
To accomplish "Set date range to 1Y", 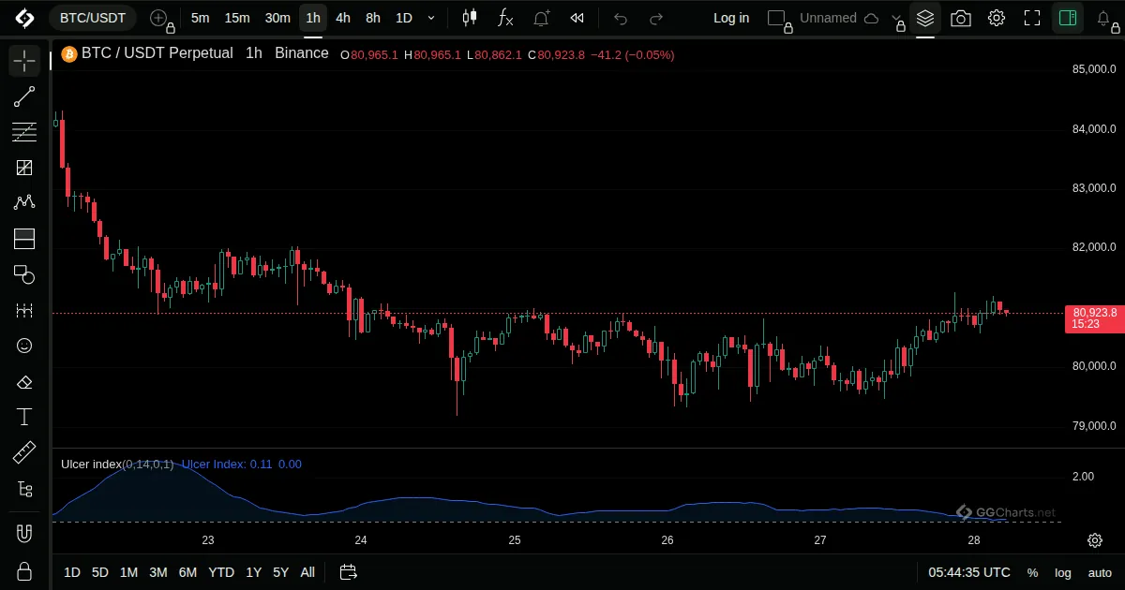I will tap(253, 572).
